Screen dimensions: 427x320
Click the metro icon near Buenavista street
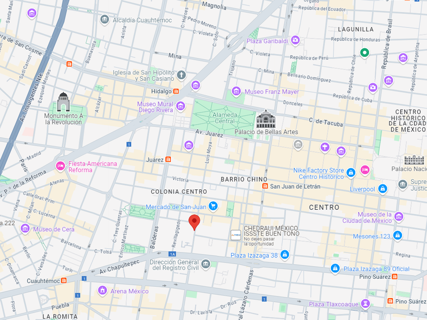coord(69,64)
